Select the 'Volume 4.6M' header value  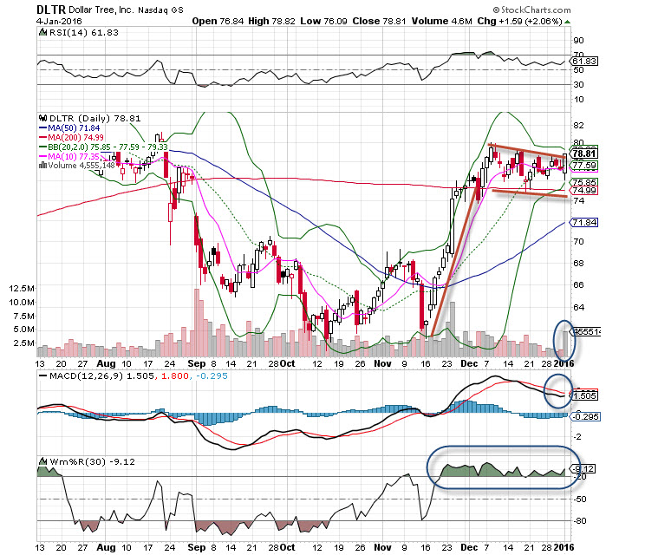(x=442, y=21)
